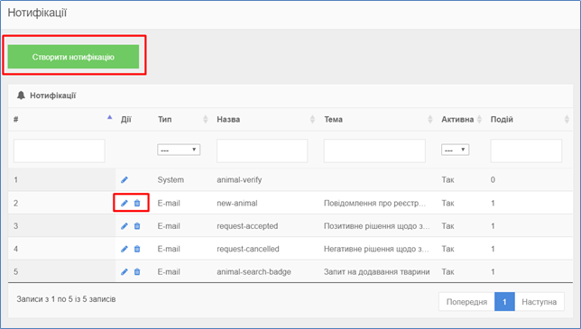Open the Тип filter dropdown
The height and width of the screenshot is (329, 581).
pos(179,150)
